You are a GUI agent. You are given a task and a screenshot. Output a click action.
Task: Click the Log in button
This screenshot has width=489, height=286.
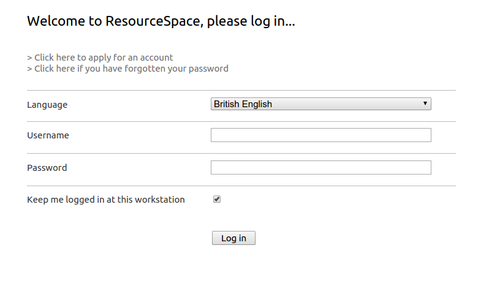click(x=233, y=238)
